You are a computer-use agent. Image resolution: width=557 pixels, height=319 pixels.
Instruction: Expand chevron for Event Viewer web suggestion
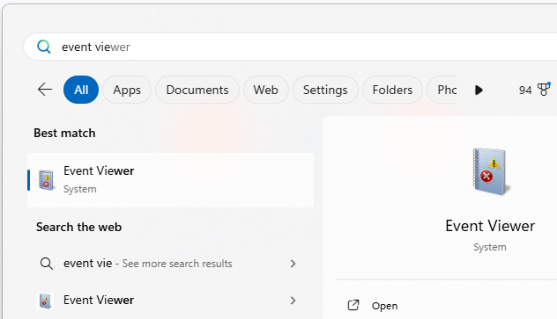click(x=293, y=301)
